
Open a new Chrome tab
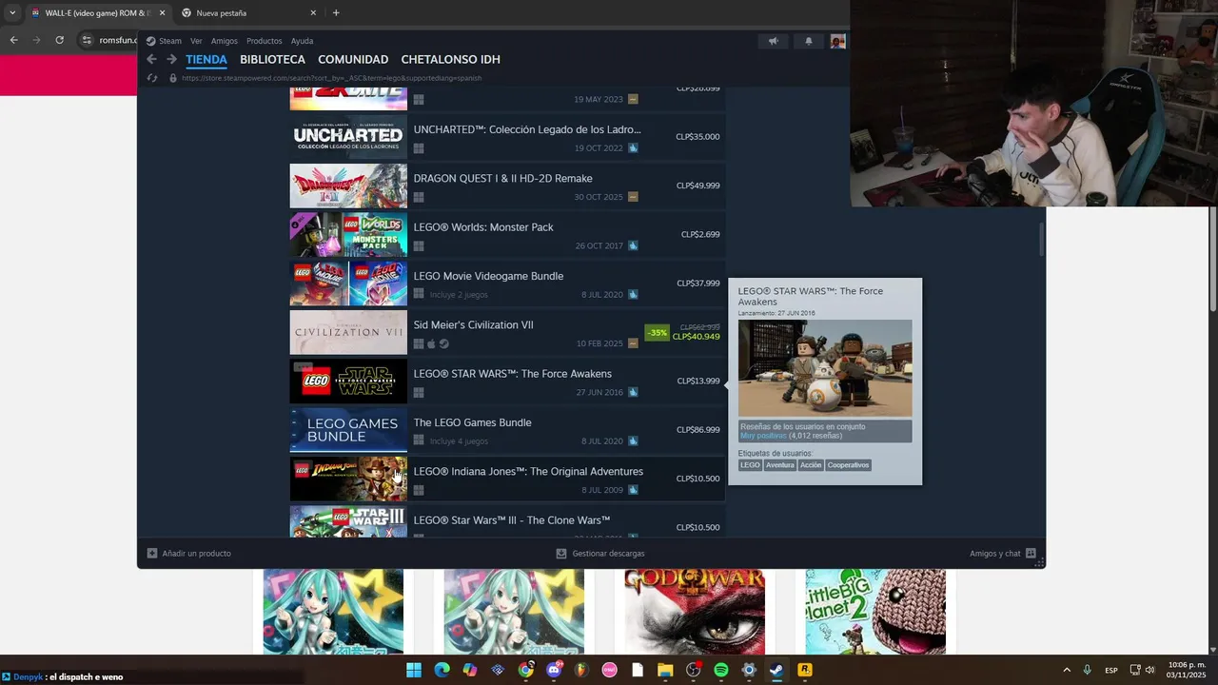click(336, 12)
